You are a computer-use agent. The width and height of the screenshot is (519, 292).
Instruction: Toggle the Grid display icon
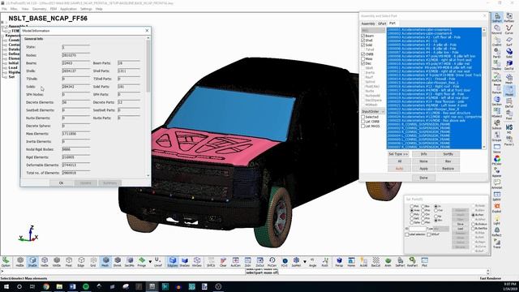pyautogui.click(x=93, y=261)
